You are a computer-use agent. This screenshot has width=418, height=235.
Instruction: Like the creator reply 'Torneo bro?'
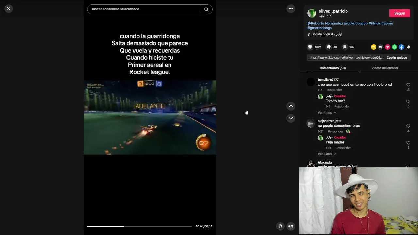[x=408, y=102]
